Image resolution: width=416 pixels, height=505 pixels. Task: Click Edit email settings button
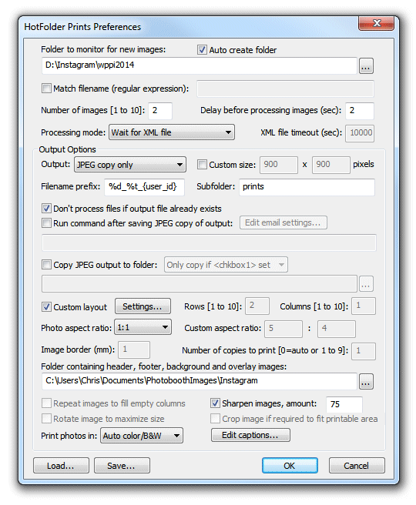283,222
